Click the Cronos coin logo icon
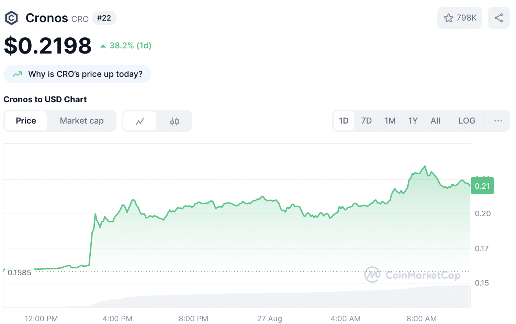This screenshot has width=516, height=324. click(x=11, y=18)
